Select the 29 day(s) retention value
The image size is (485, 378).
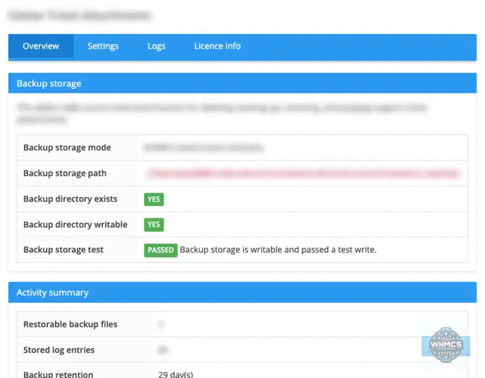point(176,374)
